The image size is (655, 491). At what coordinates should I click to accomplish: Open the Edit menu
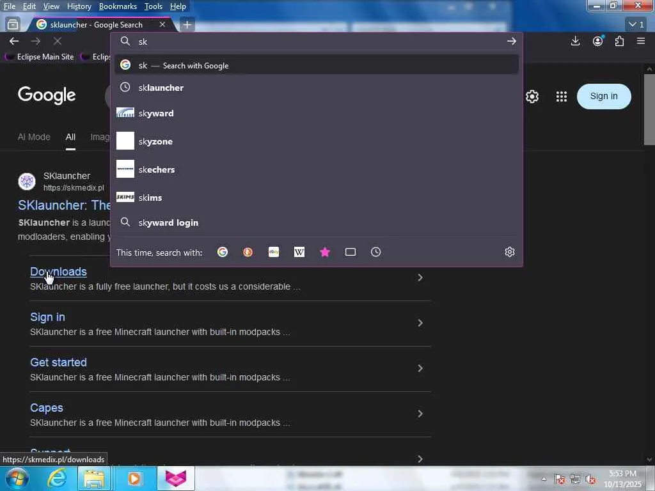tap(29, 6)
